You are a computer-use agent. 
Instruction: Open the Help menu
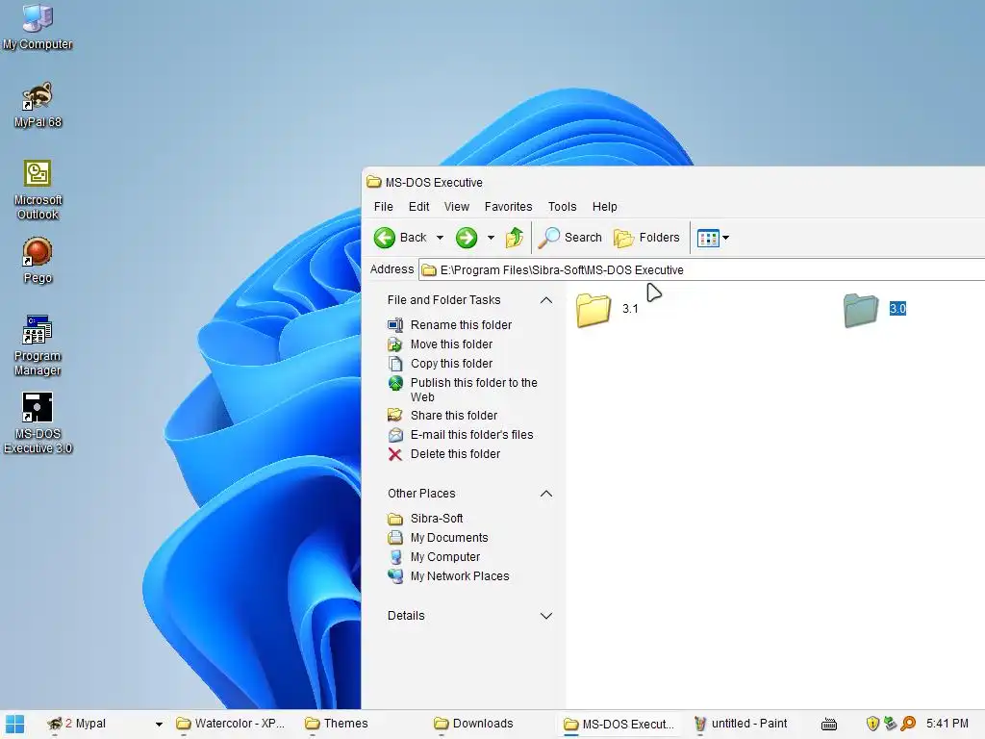point(604,207)
